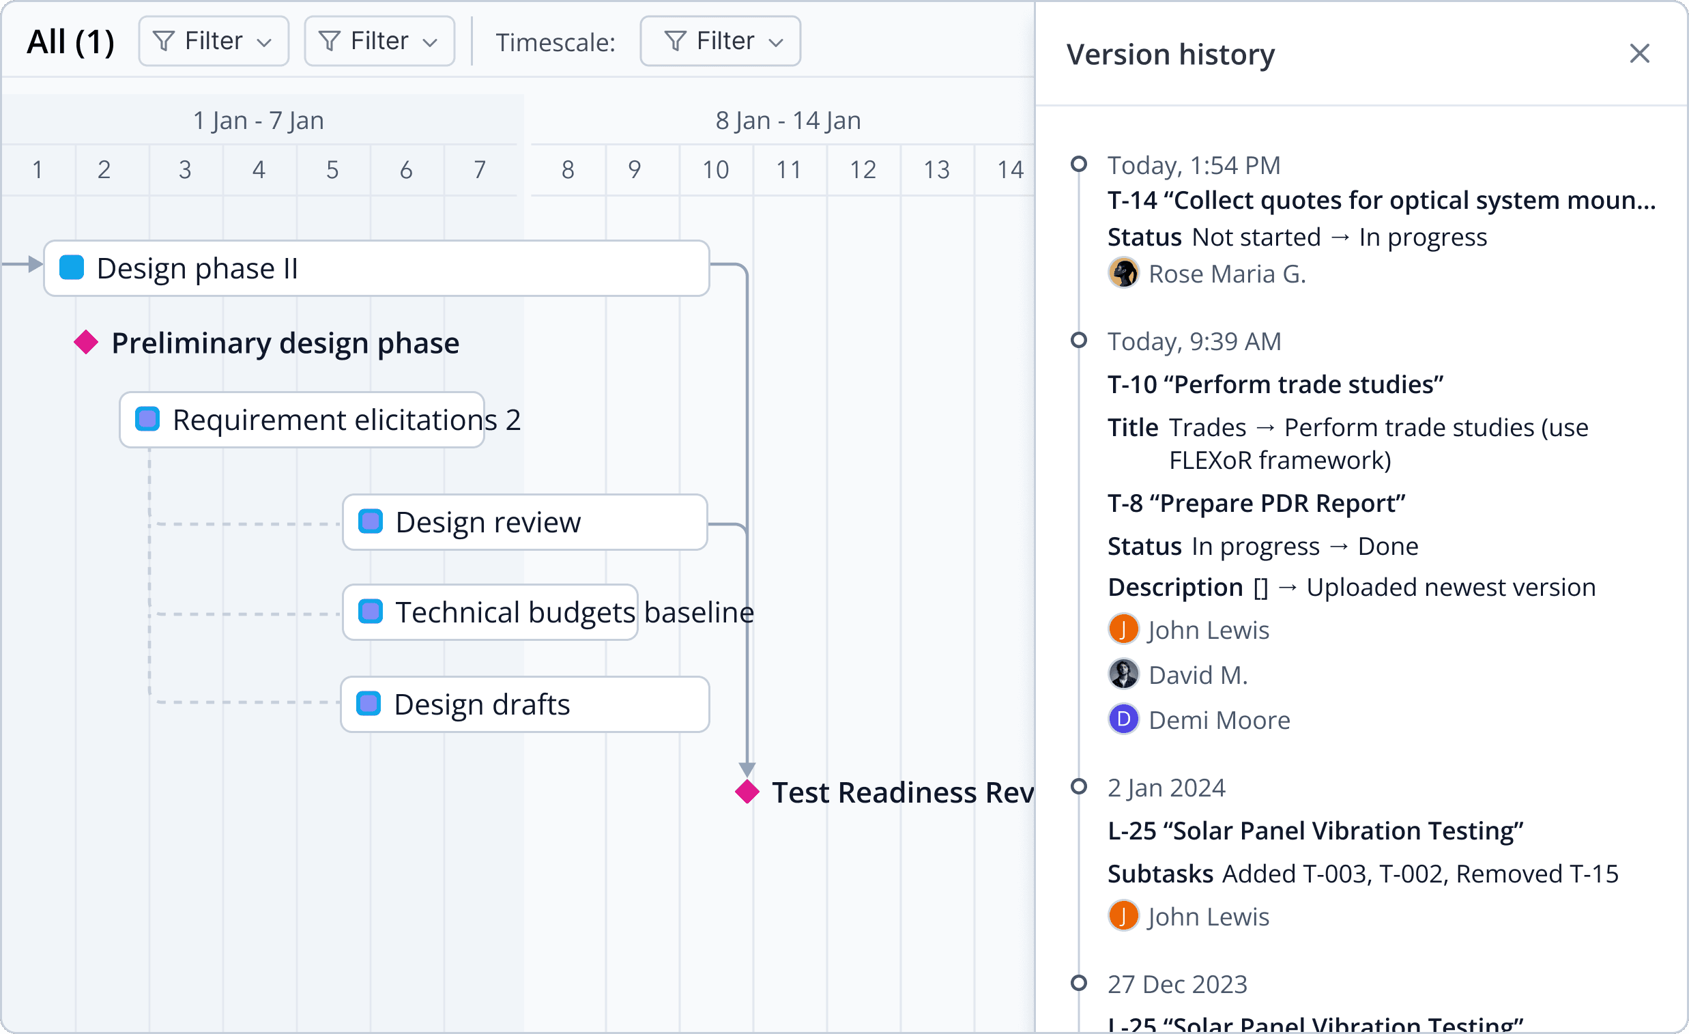Click the first Filter funnel icon

(164, 40)
